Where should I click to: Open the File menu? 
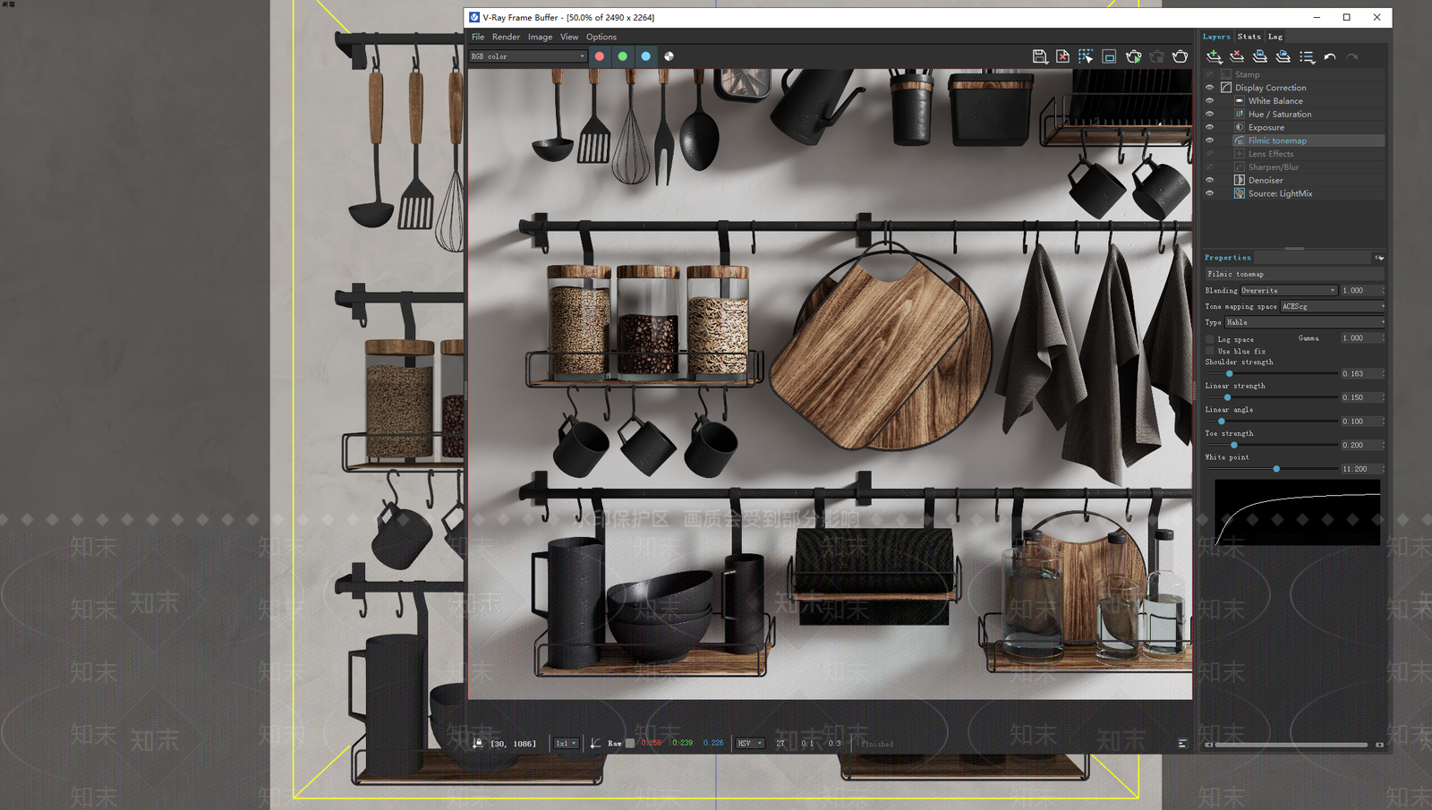pyautogui.click(x=478, y=37)
